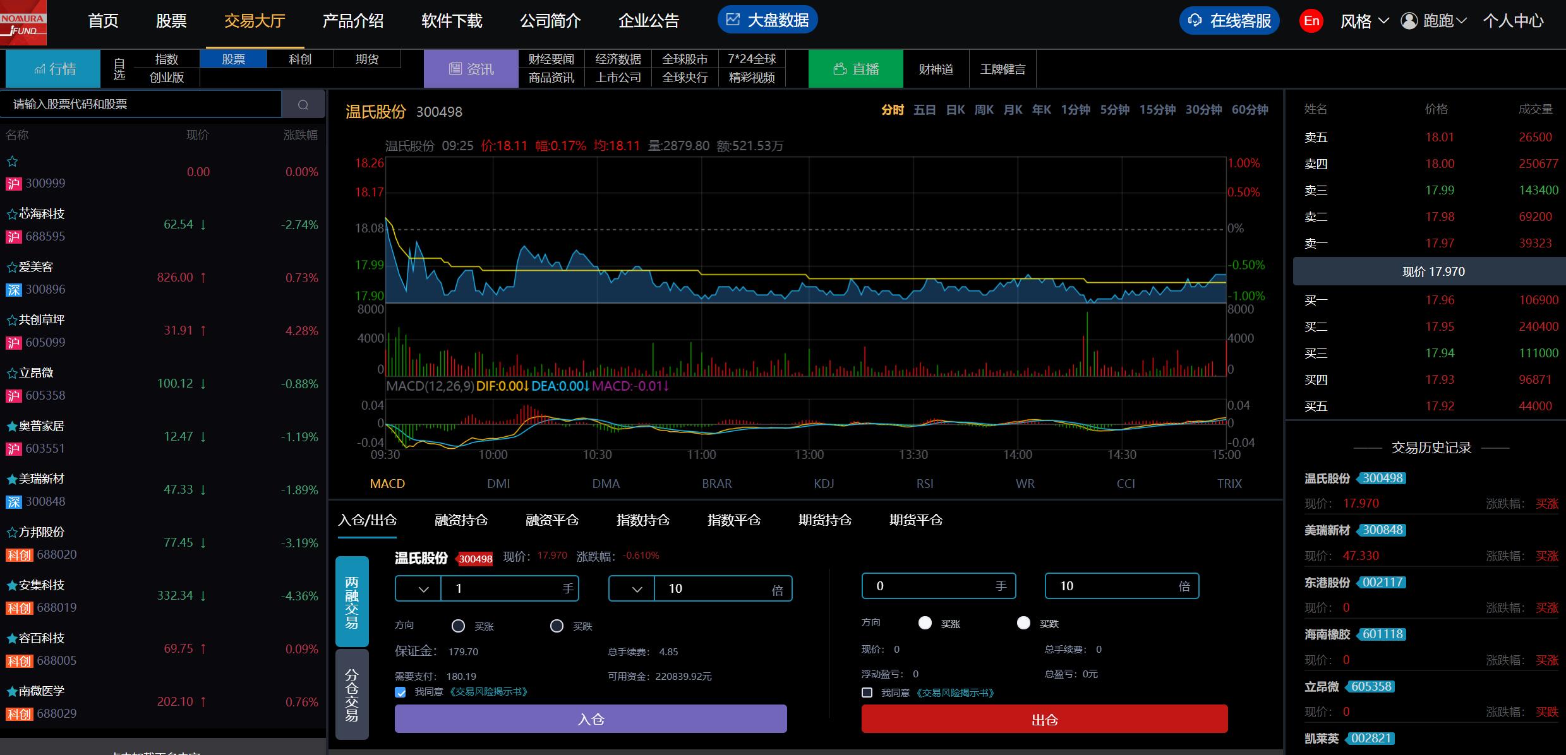The image size is (1566, 755).
Task: Switch to 两融交易 trading mode
Action: (352, 602)
